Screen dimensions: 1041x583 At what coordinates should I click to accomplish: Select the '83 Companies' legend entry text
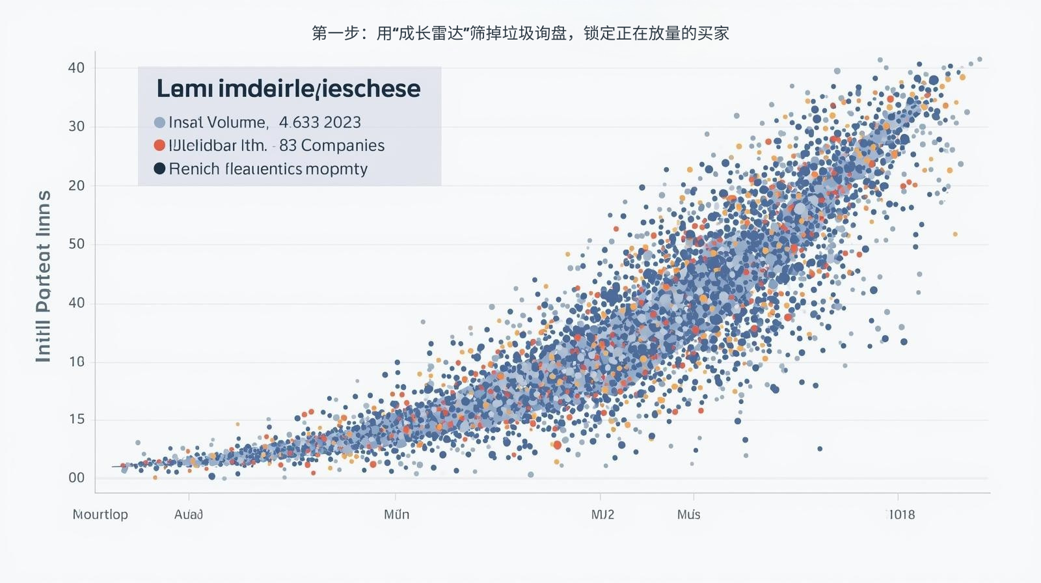tap(332, 145)
